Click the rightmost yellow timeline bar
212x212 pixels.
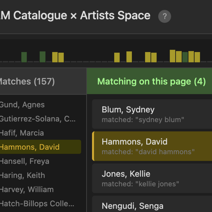pos(197,57)
